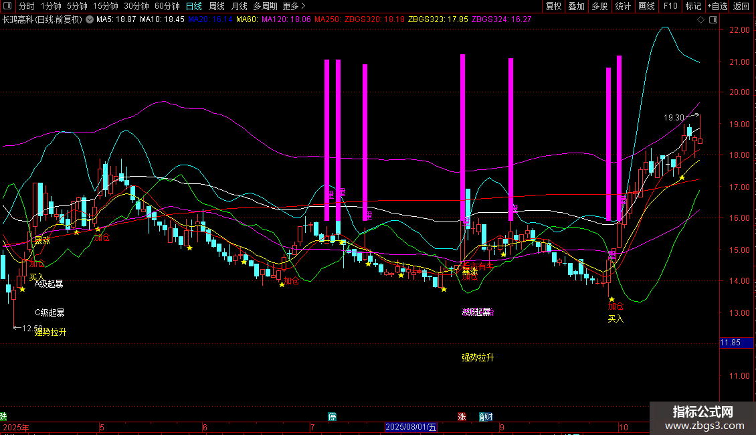The image size is (756, 435).
Task: Click the toolbar icon at far top-left
Action: click(7, 7)
